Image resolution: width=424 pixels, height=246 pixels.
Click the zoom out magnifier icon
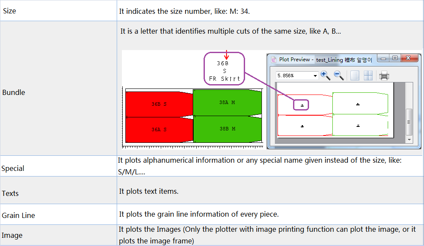(339, 76)
